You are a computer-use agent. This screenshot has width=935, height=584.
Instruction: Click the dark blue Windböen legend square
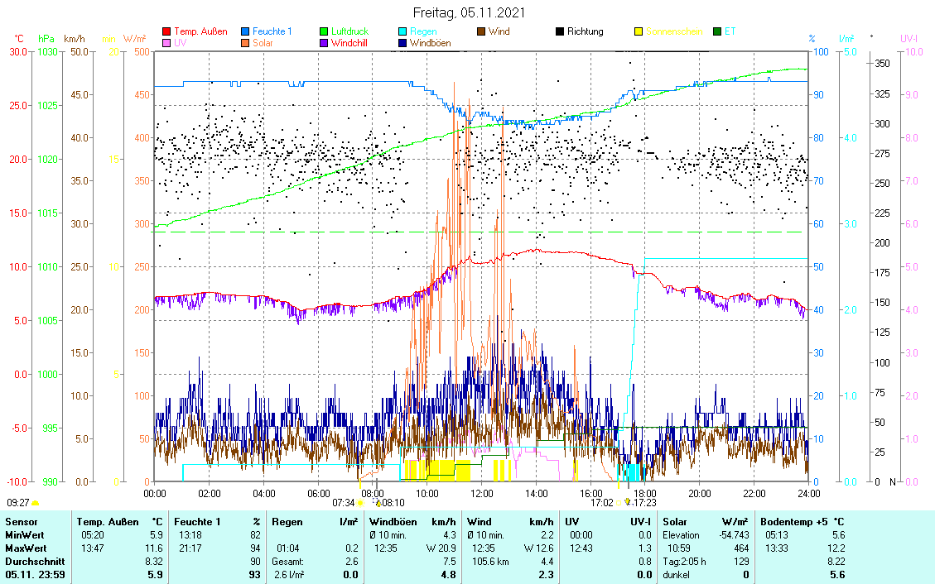tap(402, 43)
